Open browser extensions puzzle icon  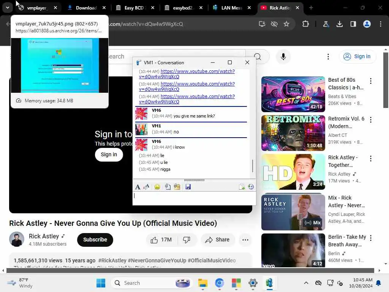point(306,24)
